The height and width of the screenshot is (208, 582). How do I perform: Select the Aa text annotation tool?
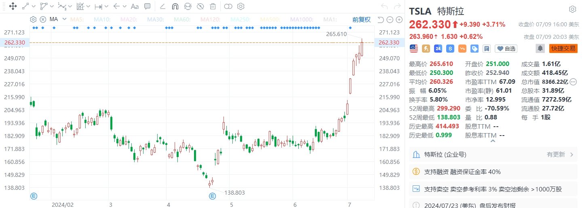tap(135, 6)
